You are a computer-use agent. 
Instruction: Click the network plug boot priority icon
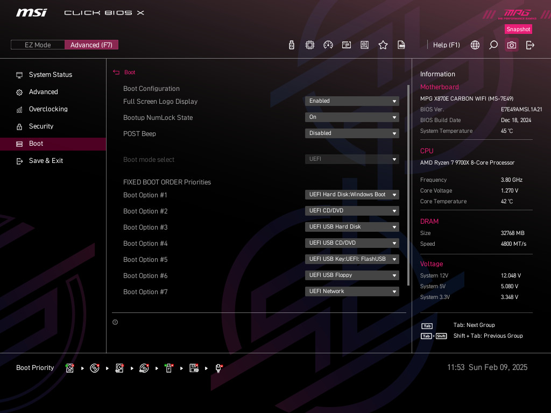(219, 368)
